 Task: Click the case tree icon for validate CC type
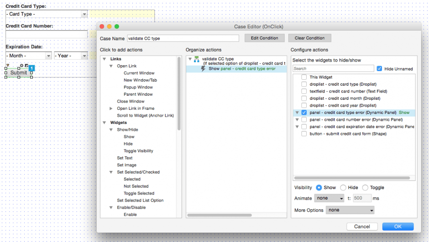(x=197, y=59)
